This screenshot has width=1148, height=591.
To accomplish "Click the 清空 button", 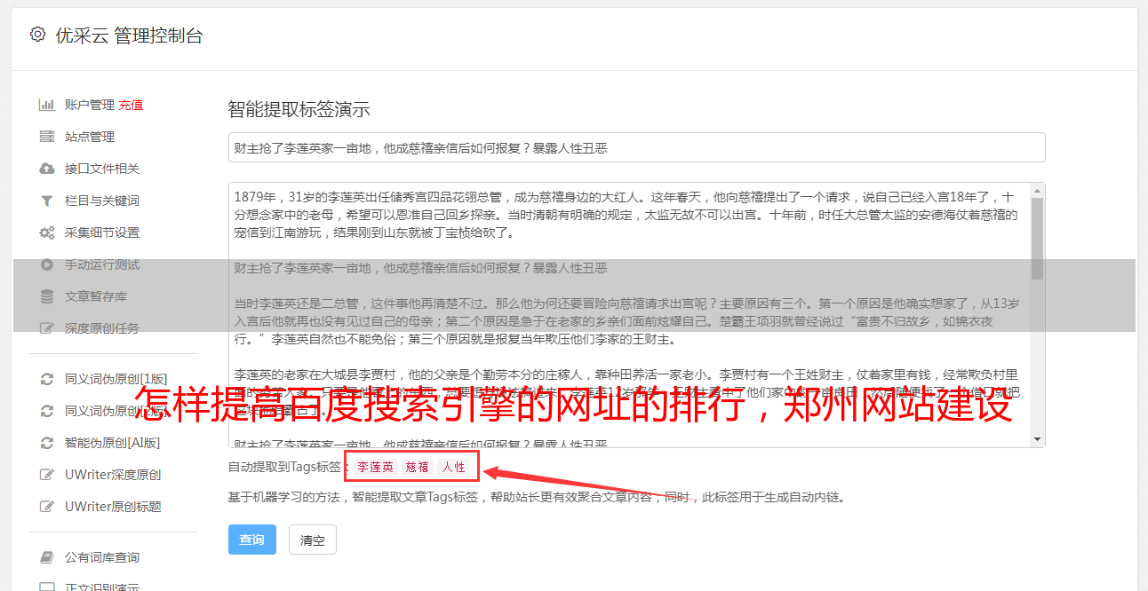I will [313, 540].
